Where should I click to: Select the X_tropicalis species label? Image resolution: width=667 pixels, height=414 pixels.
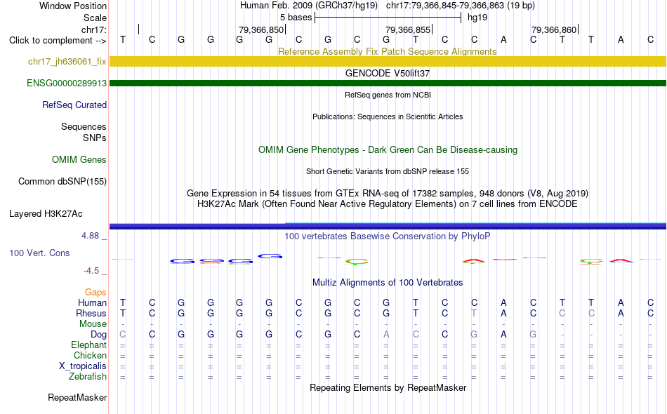click(83, 366)
